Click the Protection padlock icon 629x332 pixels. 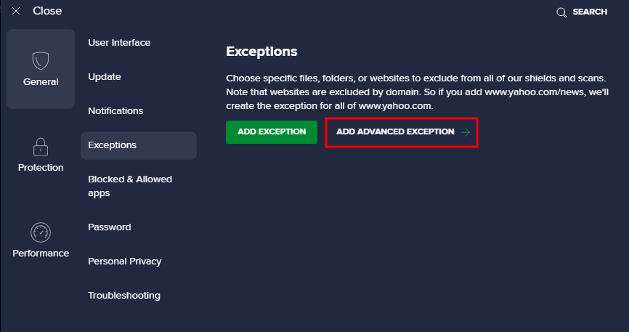tap(41, 147)
